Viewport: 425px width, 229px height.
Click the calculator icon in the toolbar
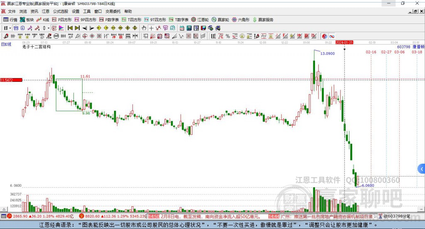click(x=189, y=28)
